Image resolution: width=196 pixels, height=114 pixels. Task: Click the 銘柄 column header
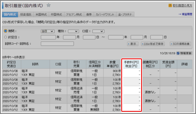pos(35,64)
